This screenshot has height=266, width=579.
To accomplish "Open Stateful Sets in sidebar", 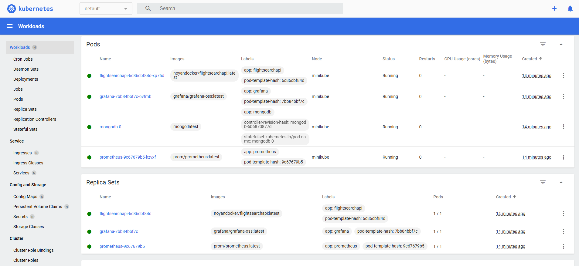I will click(x=26, y=129).
